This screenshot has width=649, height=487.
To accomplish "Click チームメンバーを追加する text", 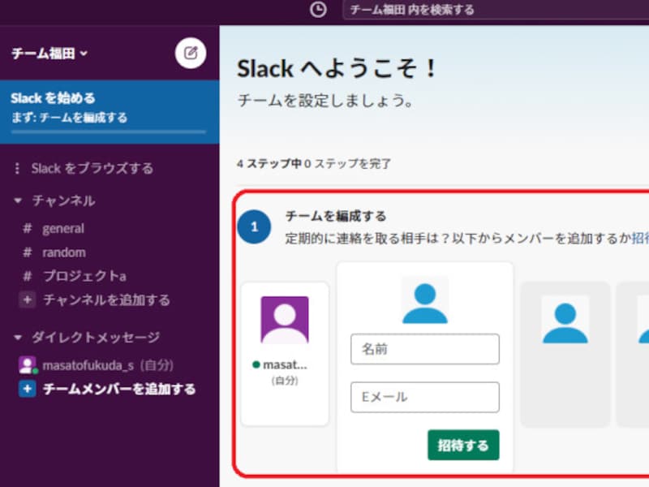I will pos(119,390).
